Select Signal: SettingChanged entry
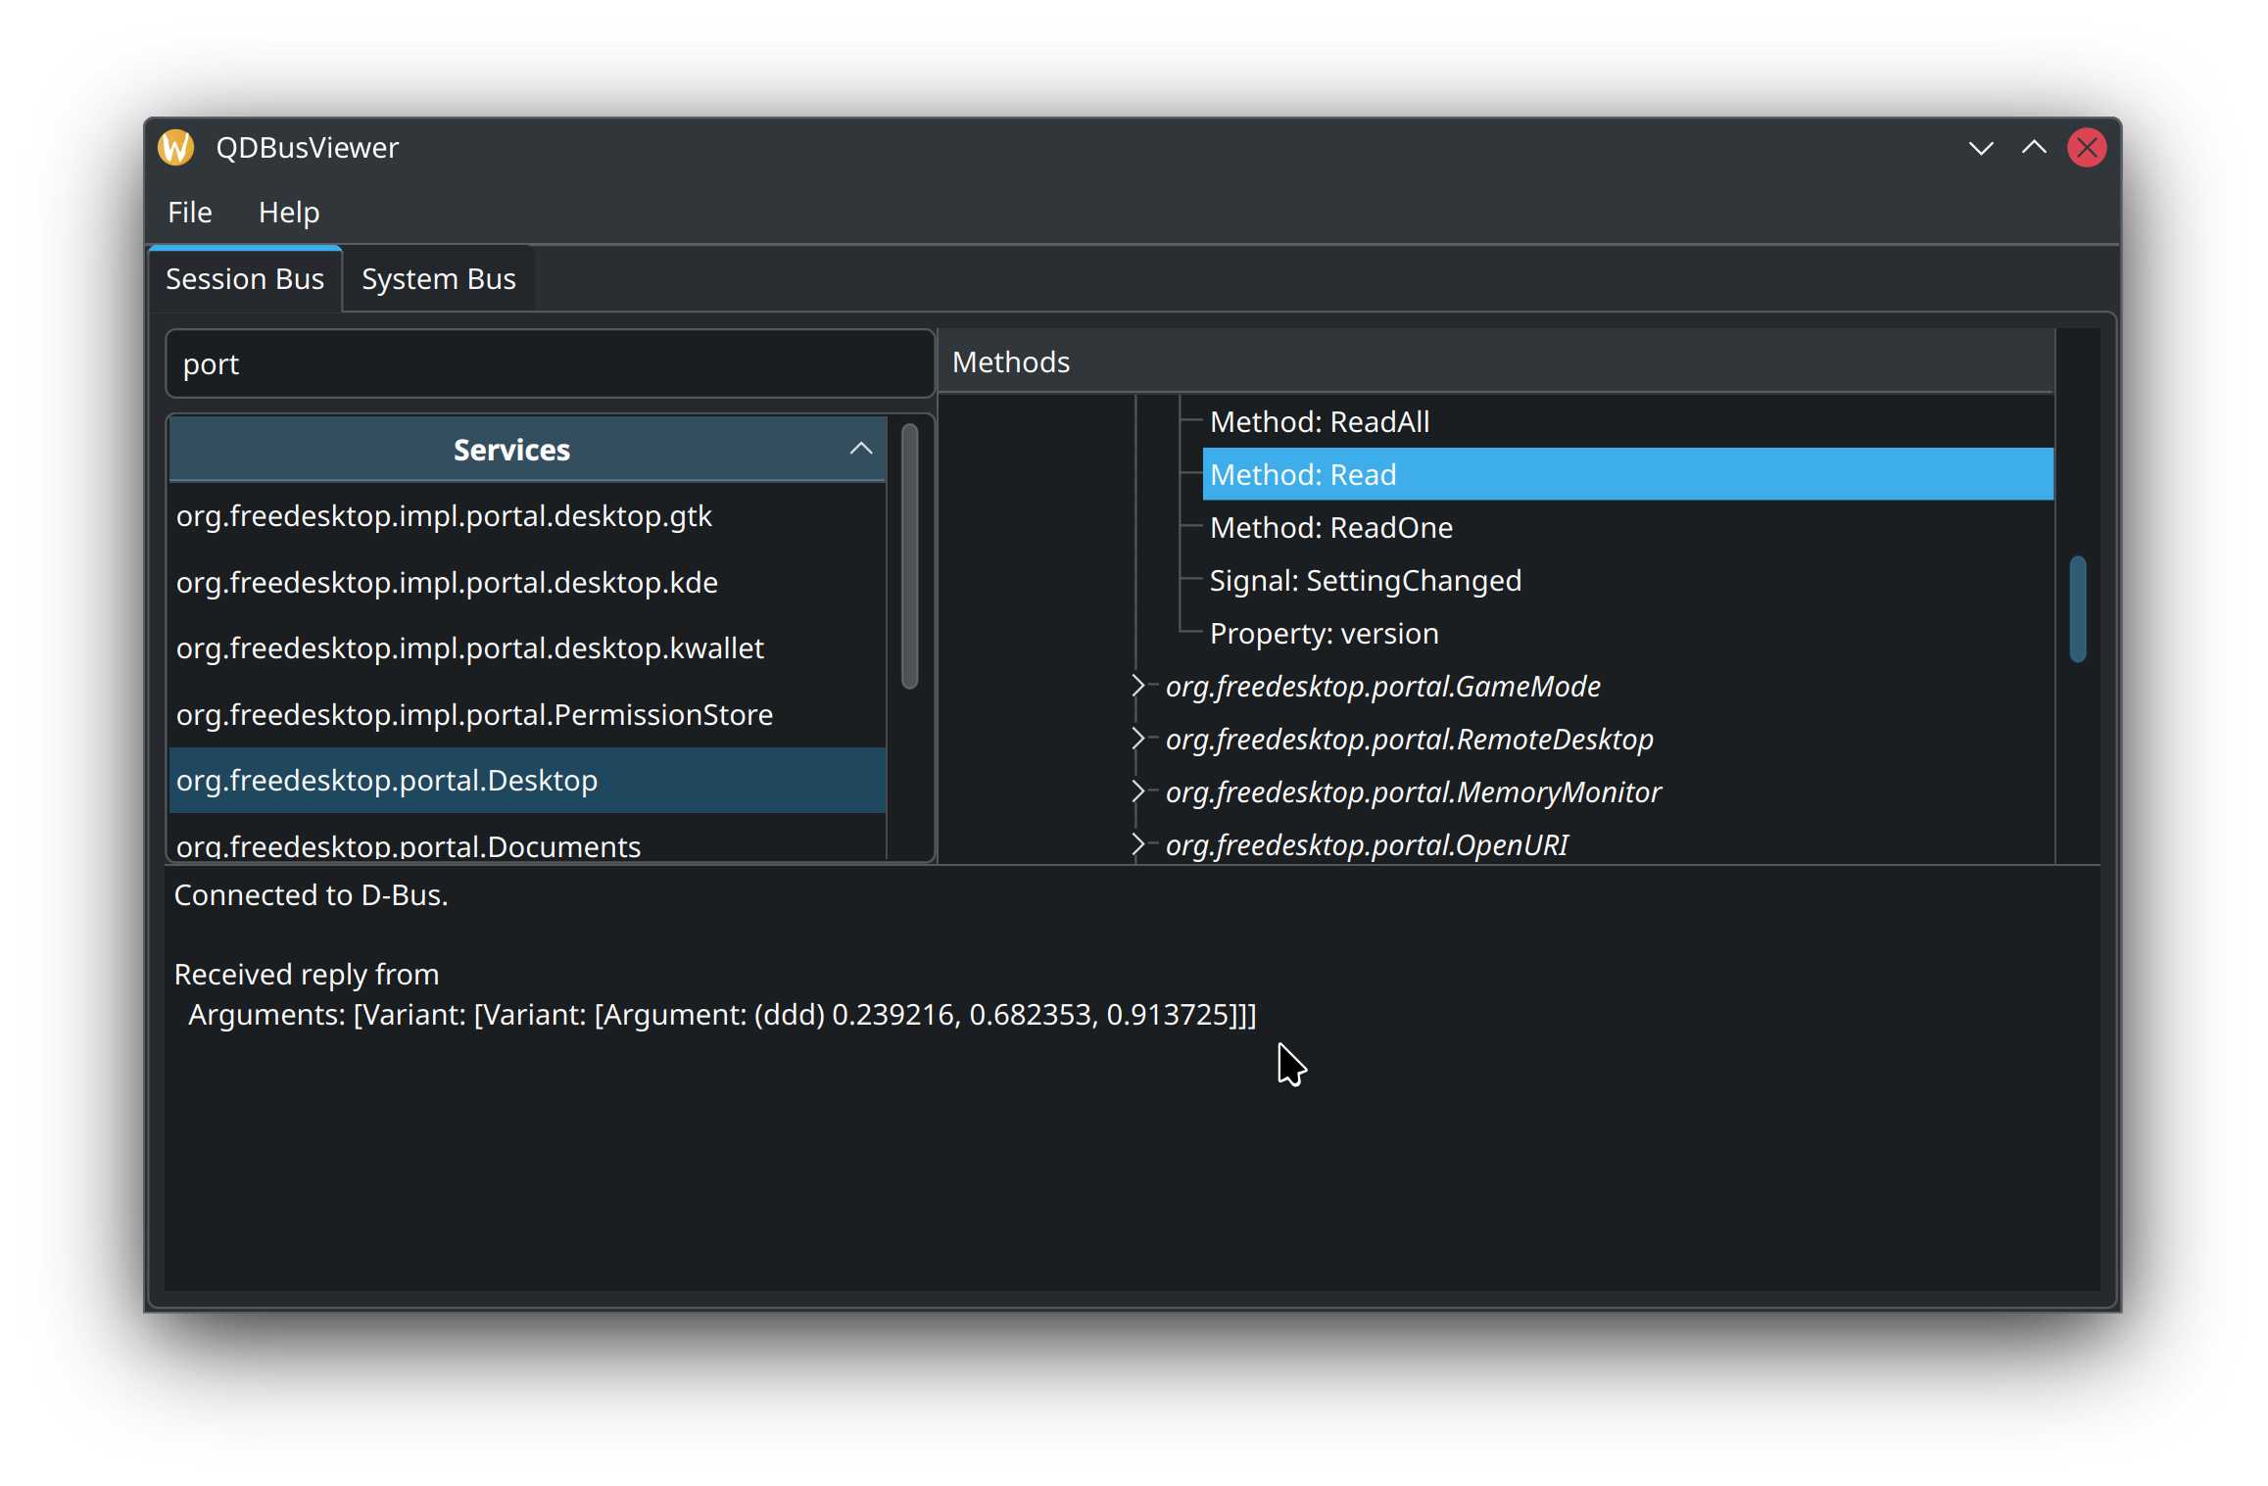Image resolution: width=2268 pixels, height=1486 pixels. (x=1366, y=580)
